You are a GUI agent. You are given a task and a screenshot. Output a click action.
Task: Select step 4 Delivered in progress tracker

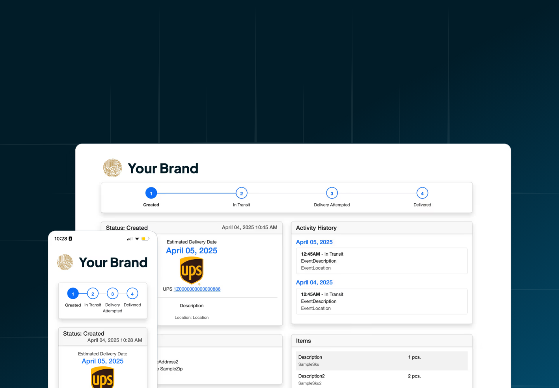pyautogui.click(x=422, y=193)
